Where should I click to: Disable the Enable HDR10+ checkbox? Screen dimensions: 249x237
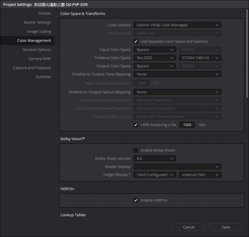[136, 200]
